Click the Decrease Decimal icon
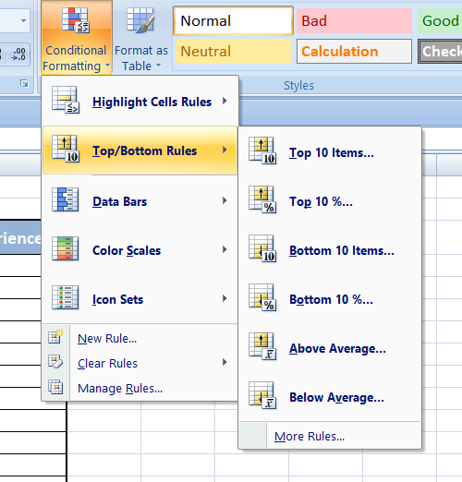 pyautogui.click(x=18, y=54)
